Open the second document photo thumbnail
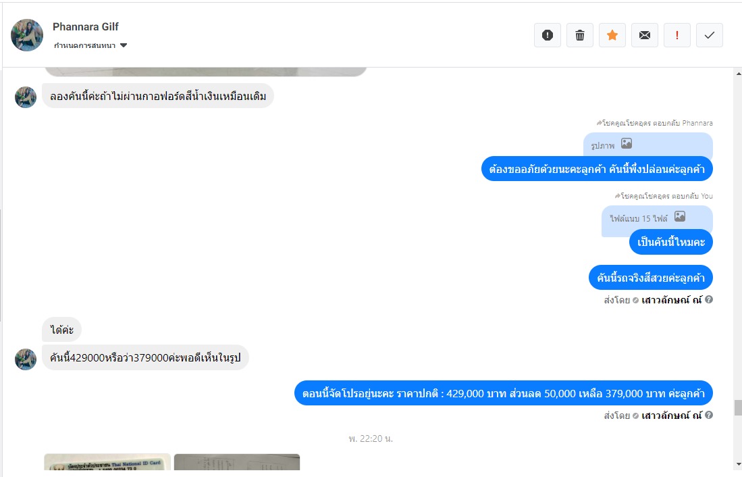This screenshot has height=477, width=742. tap(237, 462)
